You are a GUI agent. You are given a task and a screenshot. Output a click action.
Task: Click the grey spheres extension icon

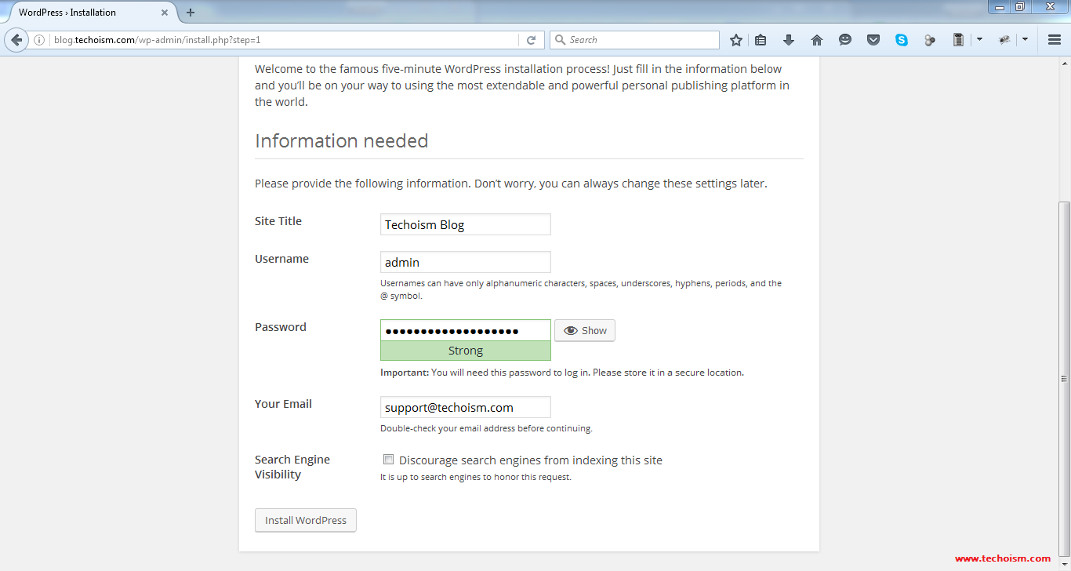pyautogui.click(x=930, y=40)
